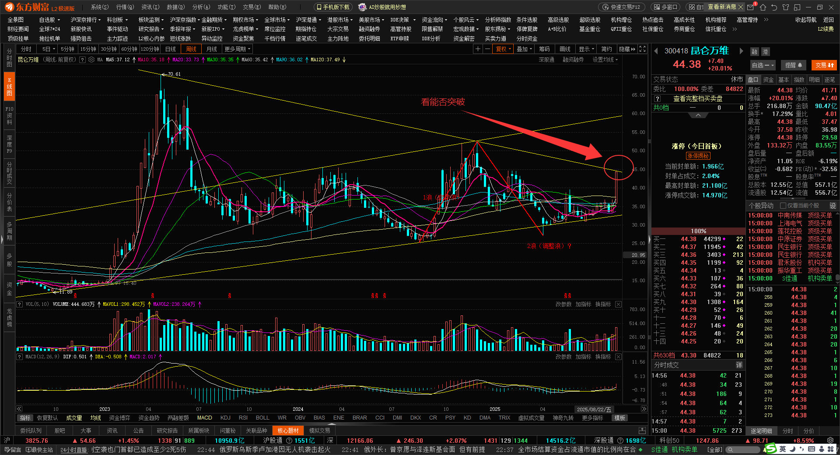Click 交易 trade button
The width and height of the screenshot is (840, 455).
824,65
